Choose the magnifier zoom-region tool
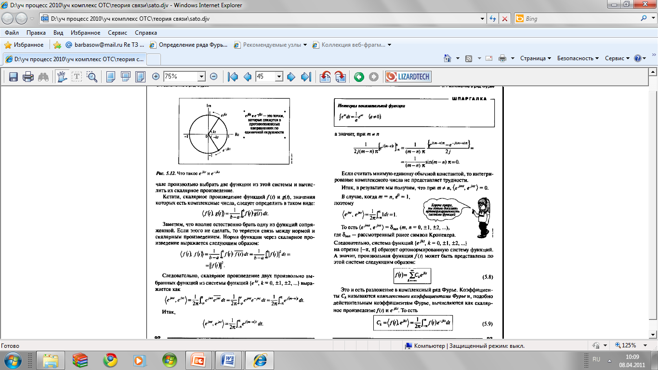The height and width of the screenshot is (370, 658). pyautogui.click(x=92, y=77)
